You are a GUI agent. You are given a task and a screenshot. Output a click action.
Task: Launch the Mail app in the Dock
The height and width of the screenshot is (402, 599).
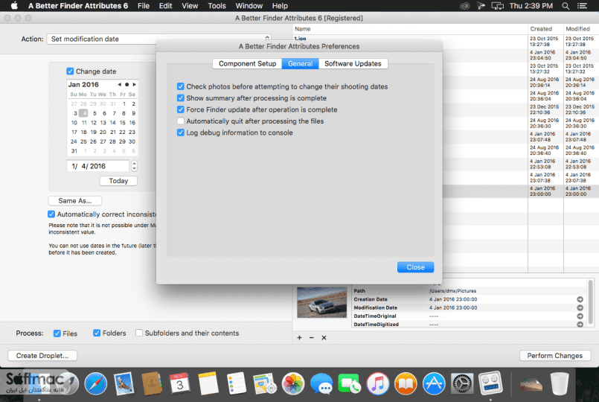pyautogui.click(x=124, y=383)
